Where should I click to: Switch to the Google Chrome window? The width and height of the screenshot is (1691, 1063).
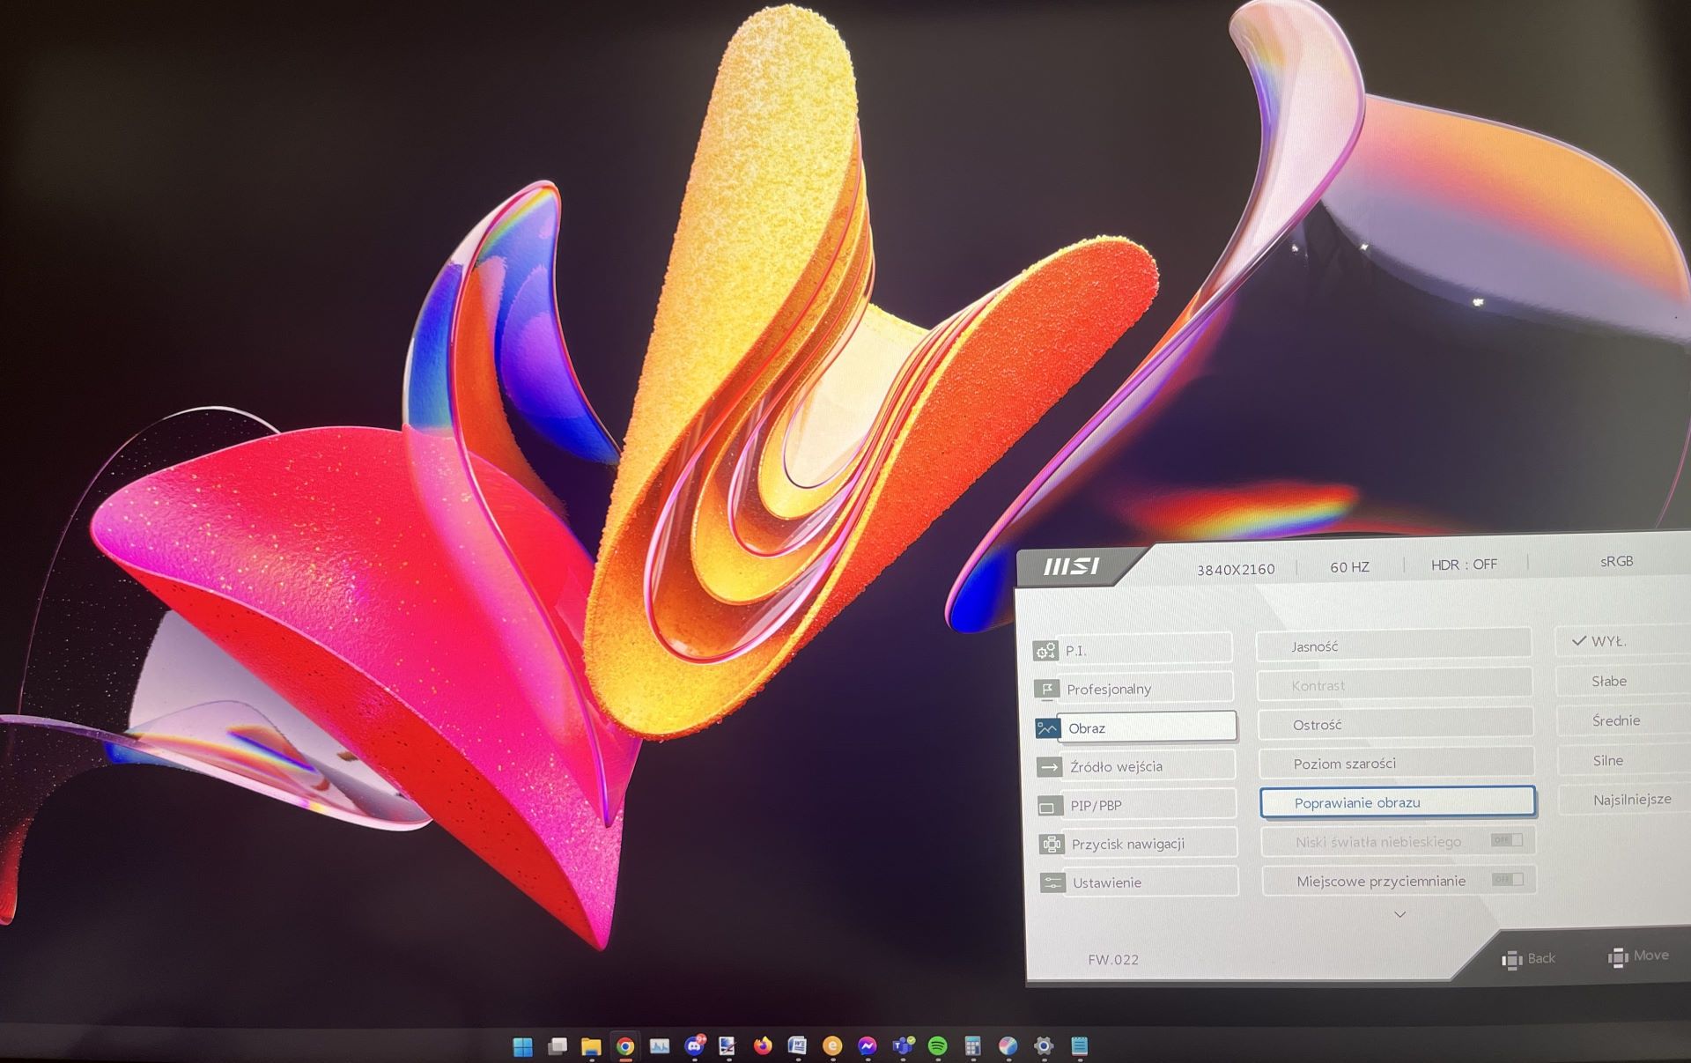(625, 1046)
